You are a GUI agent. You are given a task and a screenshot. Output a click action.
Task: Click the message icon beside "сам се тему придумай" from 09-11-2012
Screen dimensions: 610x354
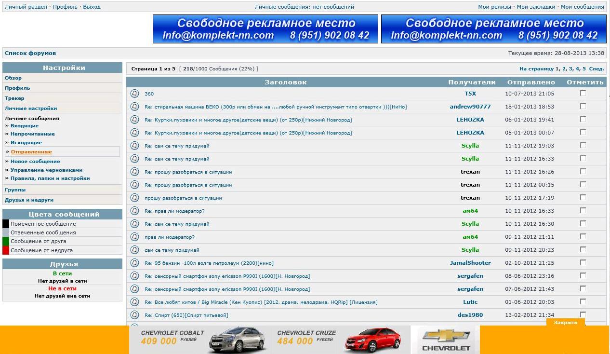pos(135,250)
